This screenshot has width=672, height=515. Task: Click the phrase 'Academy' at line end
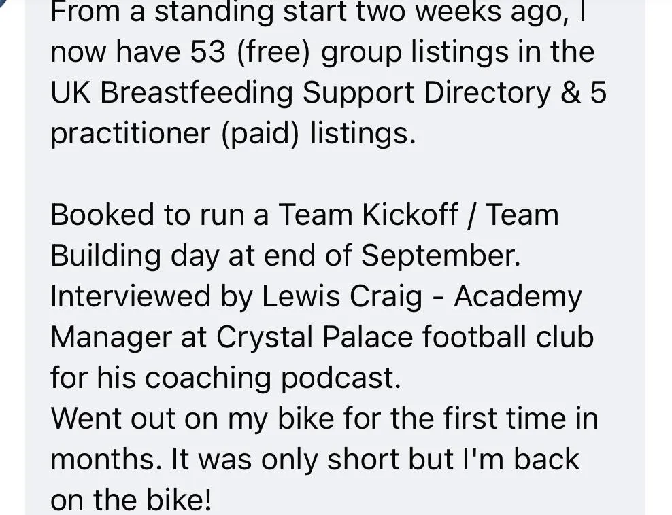pyautogui.click(x=518, y=297)
